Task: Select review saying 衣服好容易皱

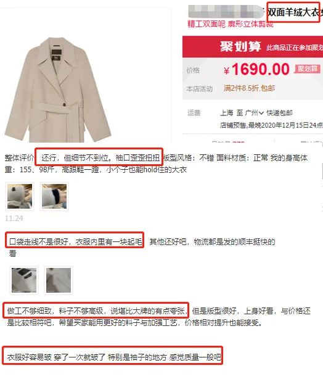Action: point(114,357)
